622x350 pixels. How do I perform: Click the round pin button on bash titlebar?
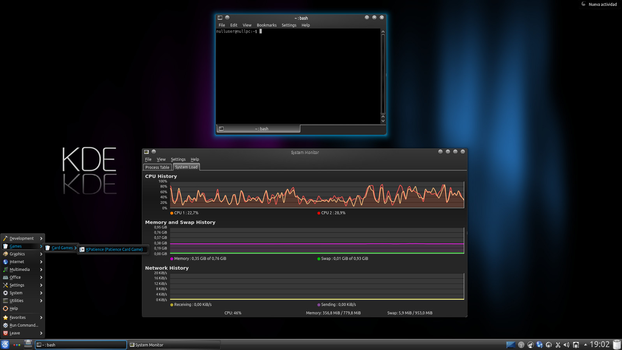click(227, 18)
